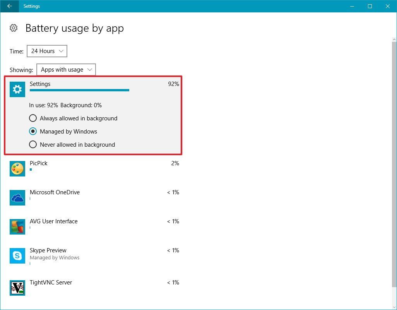Click the Settings 92% usage bar
The height and width of the screenshot is (310, 397).
(79, 90)
